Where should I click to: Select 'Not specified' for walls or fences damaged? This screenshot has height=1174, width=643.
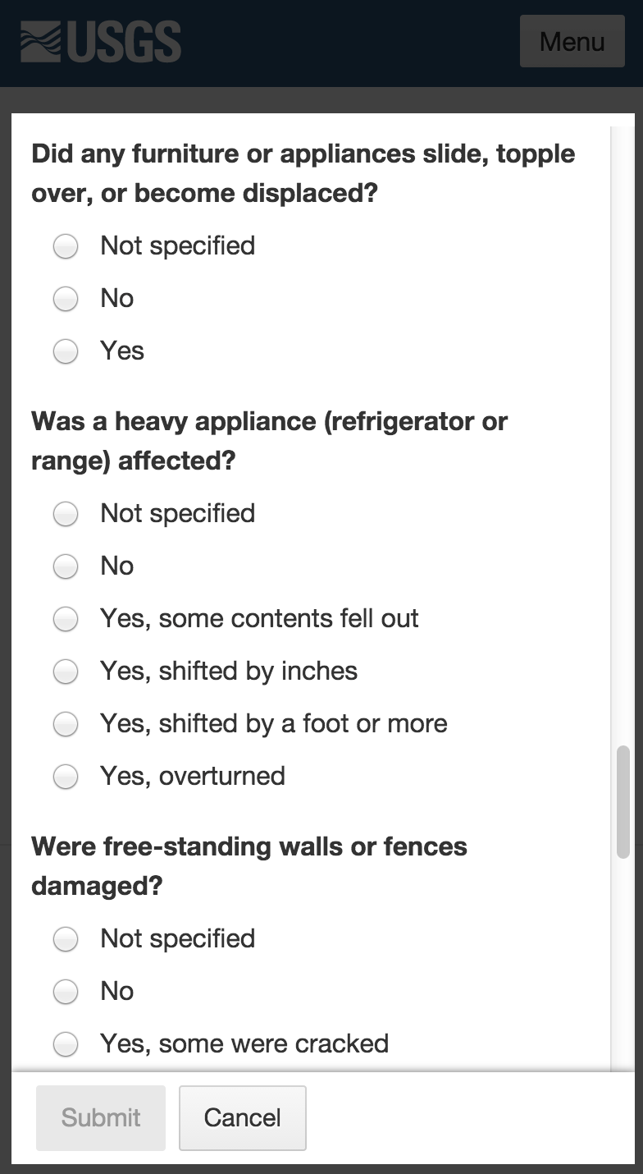pyautogui.click(x=66, y=939)
